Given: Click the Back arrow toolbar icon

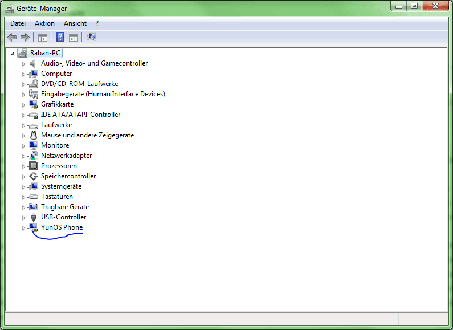Looking at the screenshot, I should tap(12, 37).
